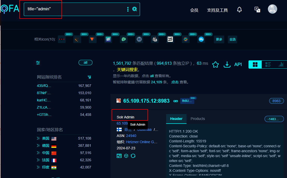Click the search magnifier icon
This screenshot has width=287, height=178.
tap(134, 9)
